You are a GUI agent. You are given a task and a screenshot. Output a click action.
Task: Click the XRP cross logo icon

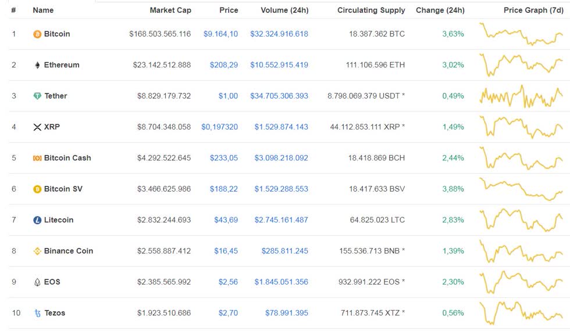[37, 127]
